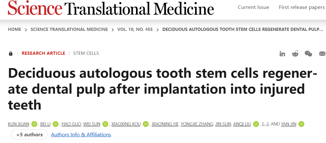Click the padlock access icon
326x143 pixels.
[x=11, y=54]
